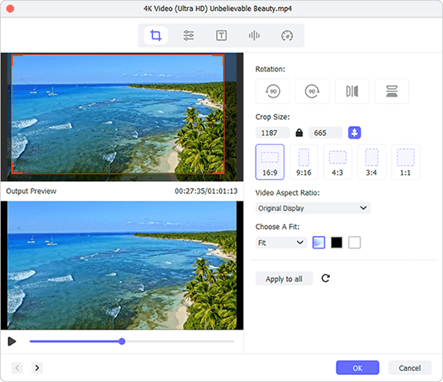Pick the black background fill swatch
The image size is (443, 382).
click(x=336, y=242)
